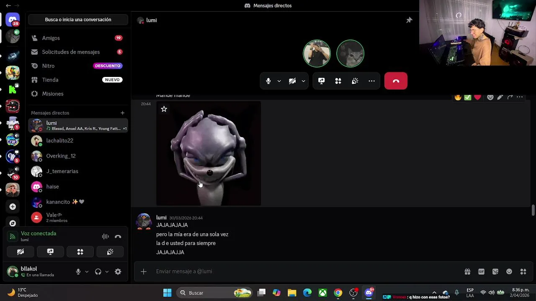Image resolution: width=536 pixels, height=301 pixels.
Task: Click lumi's username in the message header
Action: point(161,217)
